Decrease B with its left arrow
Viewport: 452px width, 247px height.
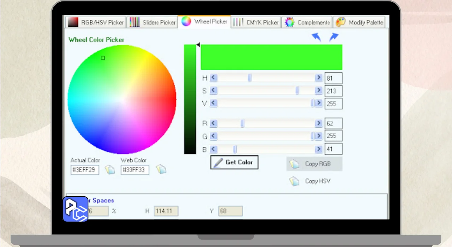pyautogui.click(x=214, y=149)
